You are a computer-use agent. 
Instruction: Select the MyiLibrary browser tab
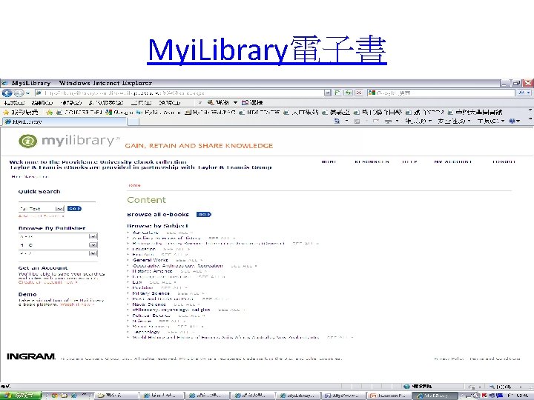(65, 121)
